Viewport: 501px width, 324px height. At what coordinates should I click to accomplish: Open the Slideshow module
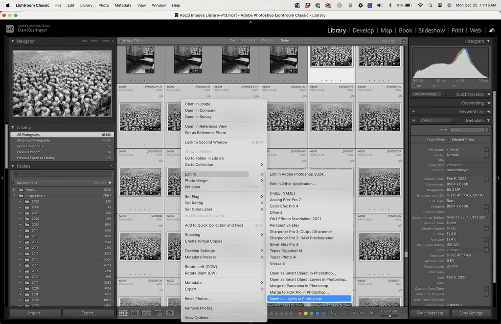click(x=432, y=30)
